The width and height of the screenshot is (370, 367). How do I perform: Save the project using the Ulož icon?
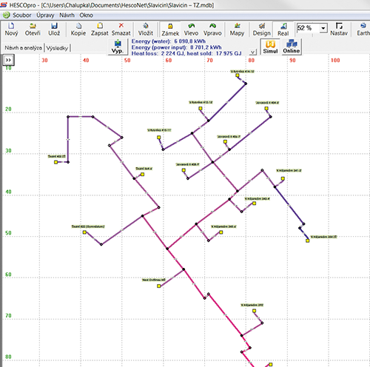click(54, 30)
